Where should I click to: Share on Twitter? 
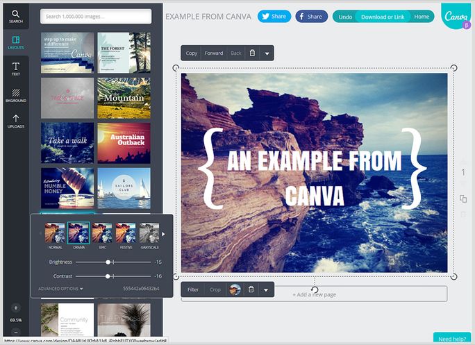pyautogui.click(x=274, y=17)
